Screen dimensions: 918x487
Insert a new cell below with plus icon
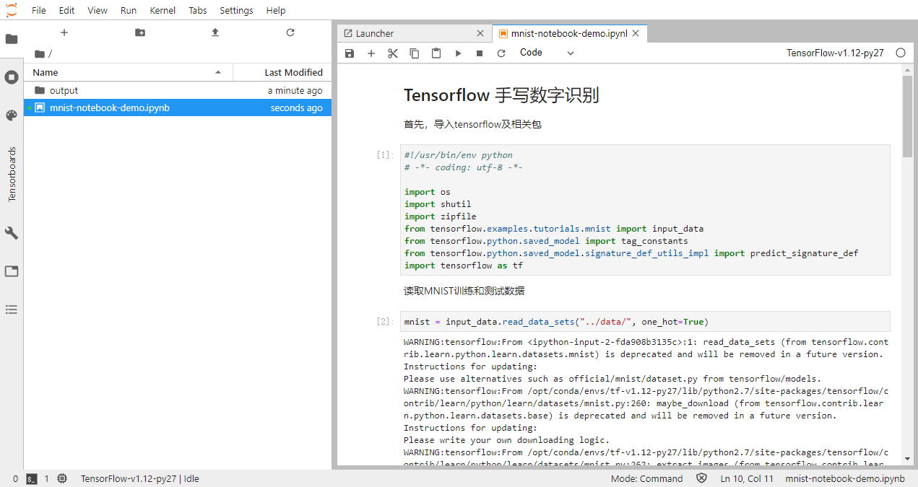pos(371,53)
